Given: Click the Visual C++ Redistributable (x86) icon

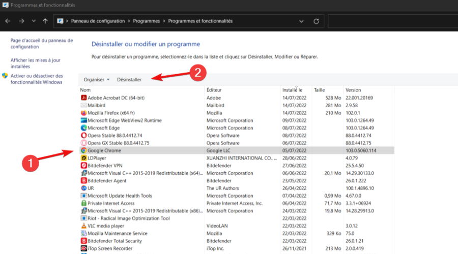Looking at the screenshot, I should 84,211.
